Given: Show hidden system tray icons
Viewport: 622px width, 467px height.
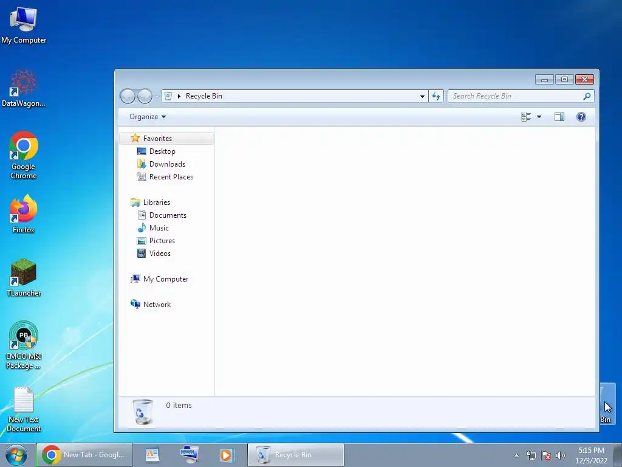Looking at the screenshot, I should [516, 455].
